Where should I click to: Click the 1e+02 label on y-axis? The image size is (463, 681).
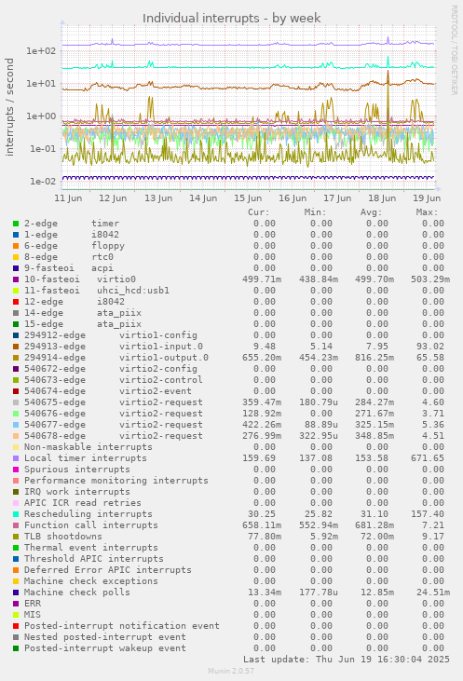click(41, 51)
